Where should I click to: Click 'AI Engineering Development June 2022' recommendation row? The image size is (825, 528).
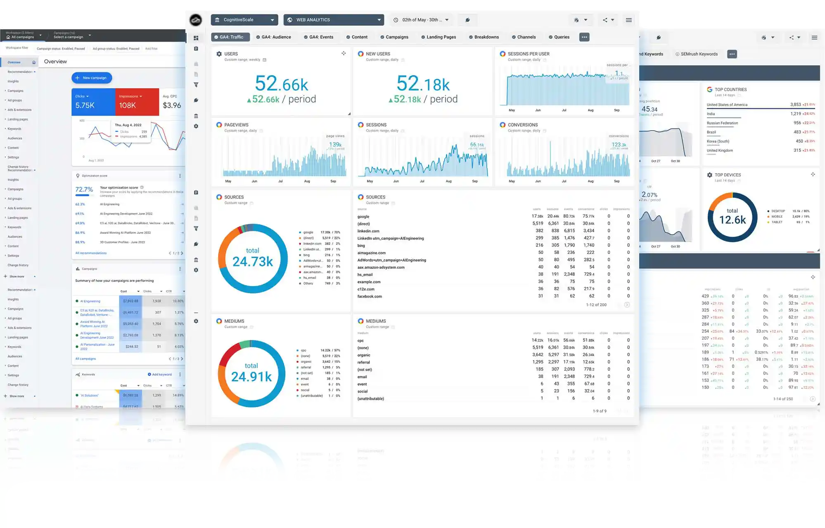[129, 214]
